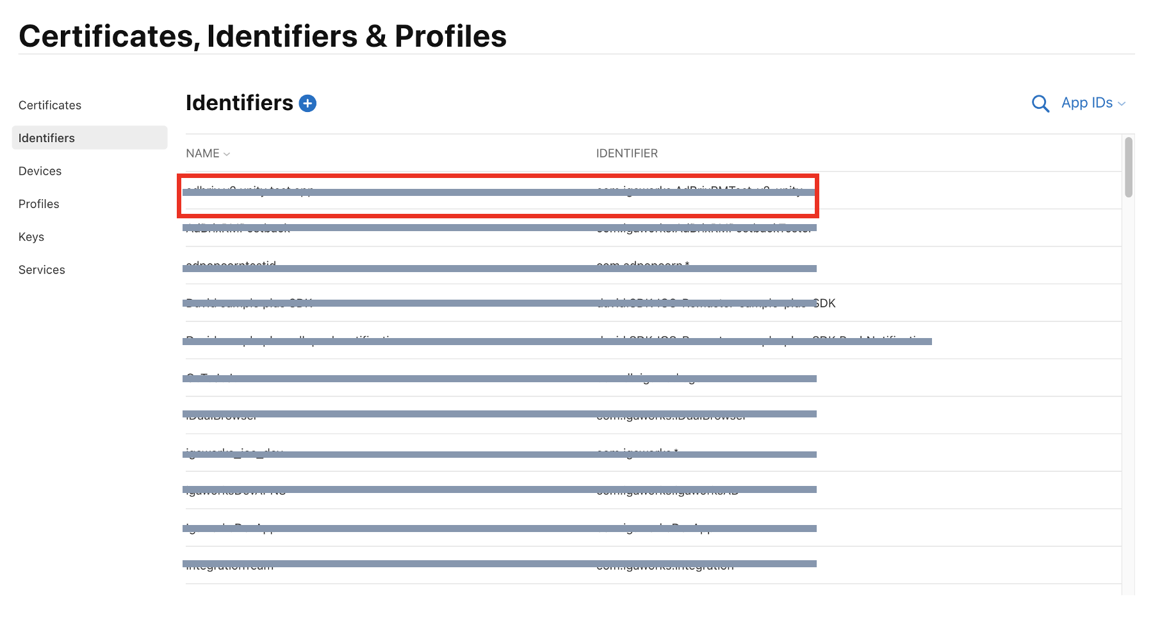Open the identifier row ending with SDK

pyautogui.click(x=715, y=303)
